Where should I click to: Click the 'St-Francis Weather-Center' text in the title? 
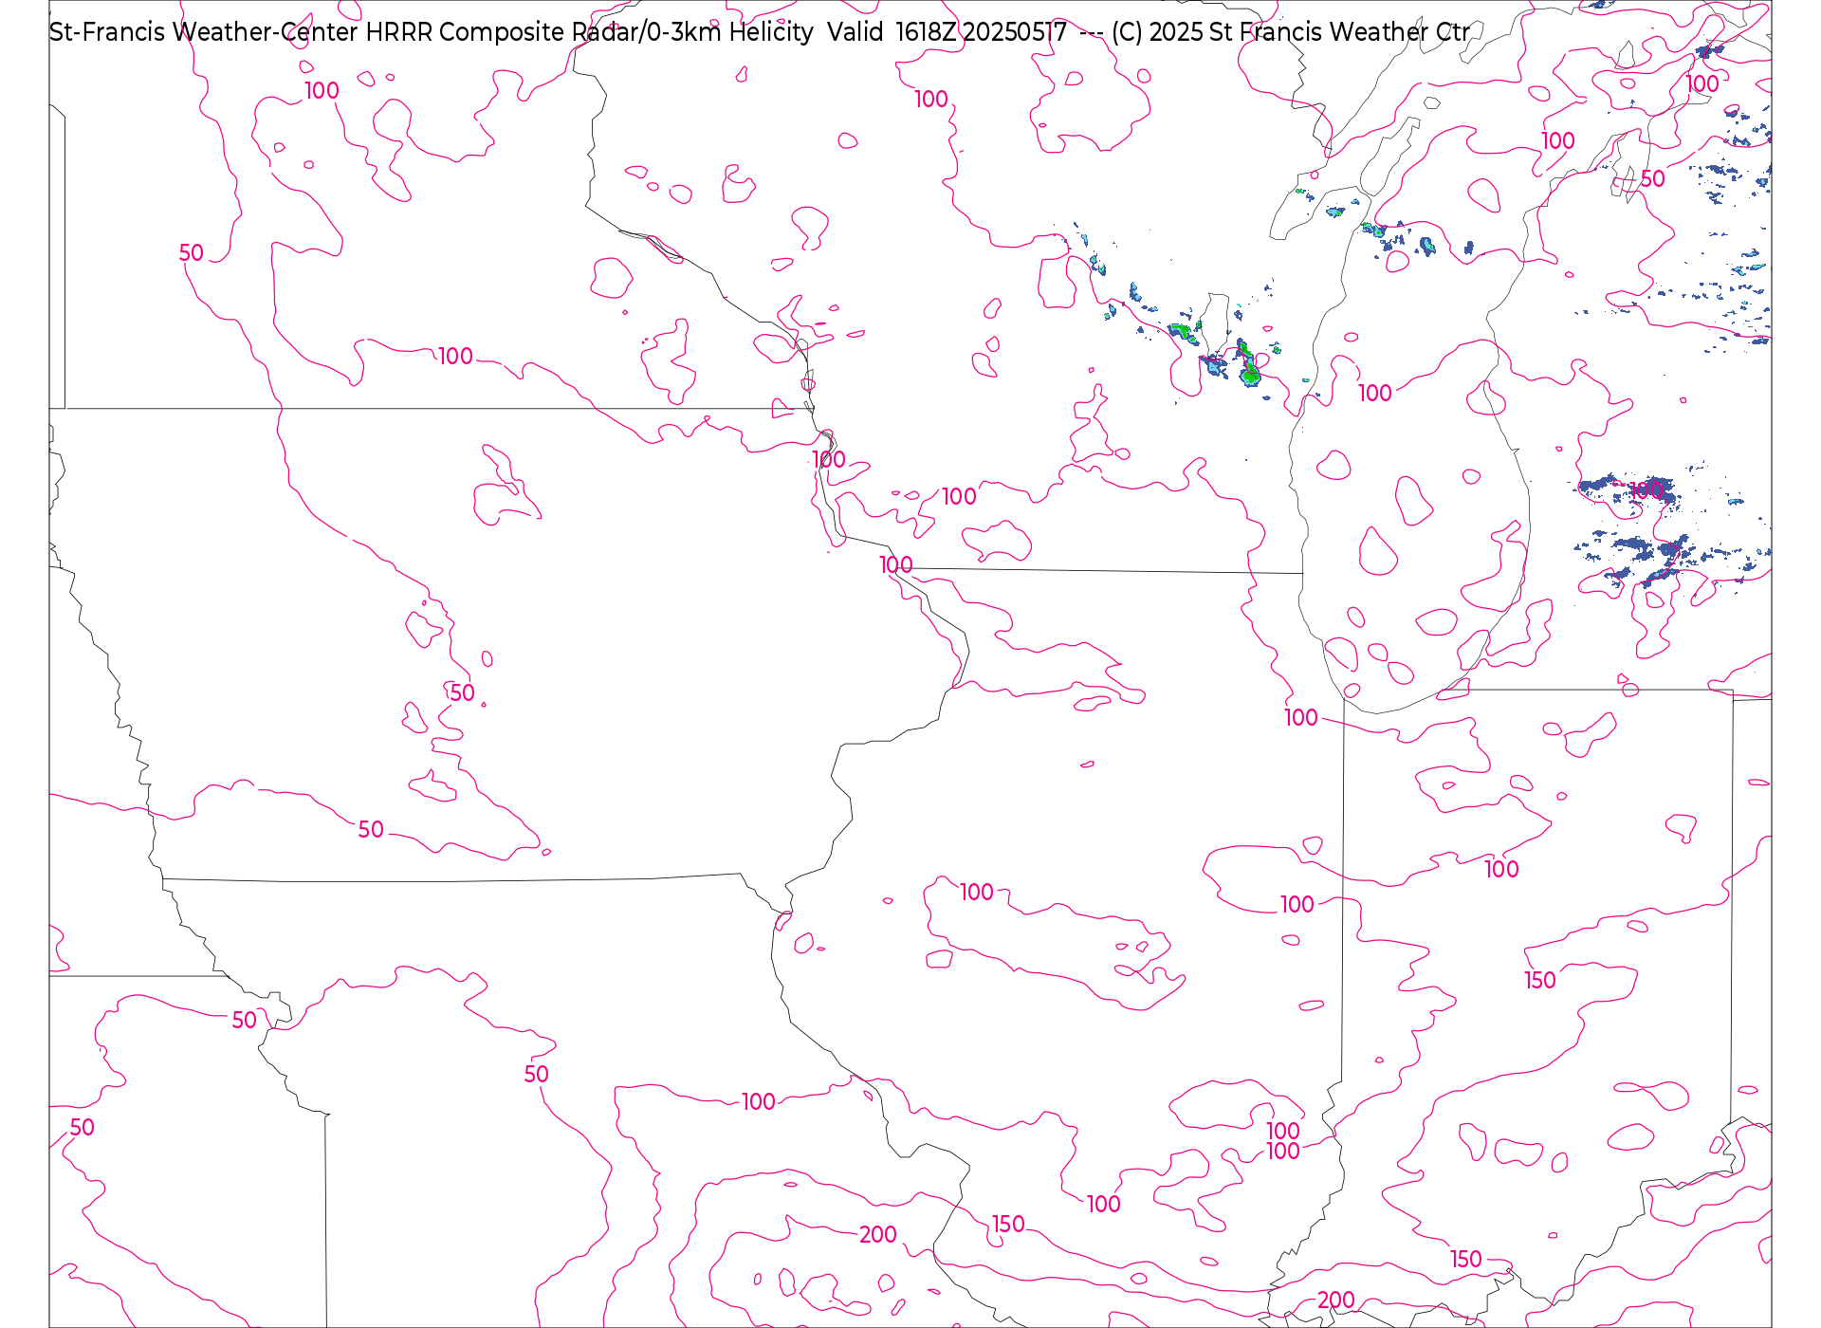click(x=204, y=32)
